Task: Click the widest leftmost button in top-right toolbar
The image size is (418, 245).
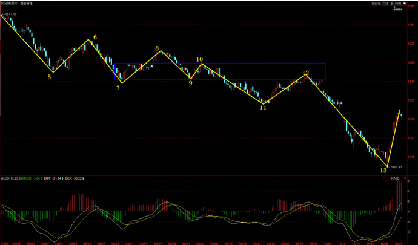Action: click(x=376, y=3)
